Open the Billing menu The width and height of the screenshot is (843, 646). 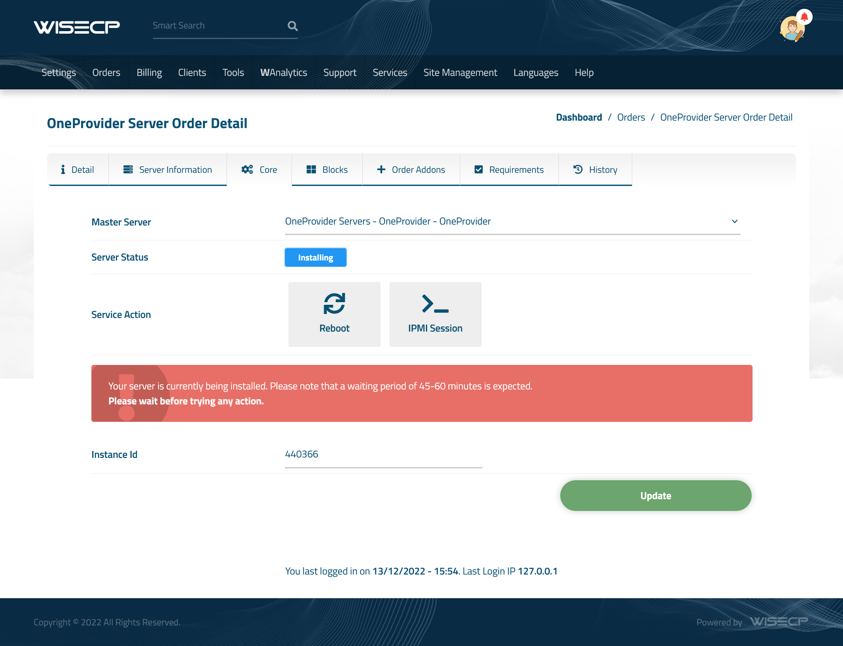point(149,72)
